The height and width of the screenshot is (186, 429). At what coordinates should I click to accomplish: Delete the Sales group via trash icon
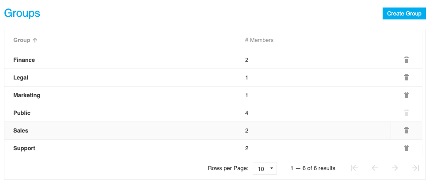click(406, 130)
